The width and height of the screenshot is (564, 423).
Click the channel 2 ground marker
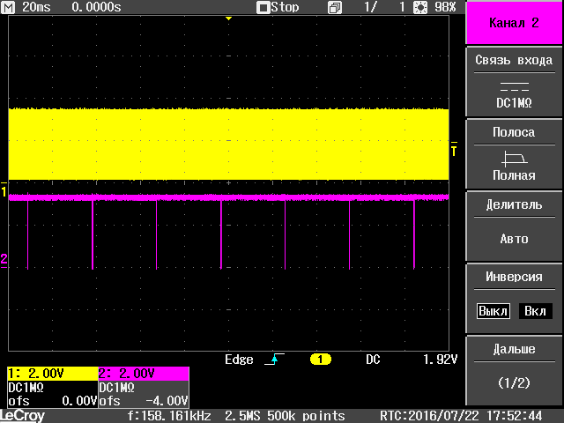tap(4, 260)
